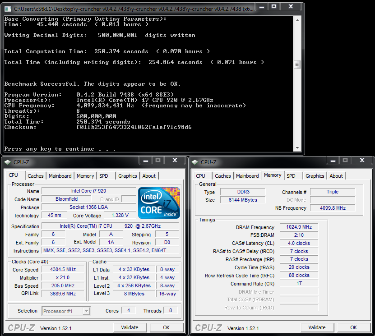The width and height of the screenshot is (375, 336).
Task: Close the CPU-Z window showing processor info
Action: [x=176, y=160]
